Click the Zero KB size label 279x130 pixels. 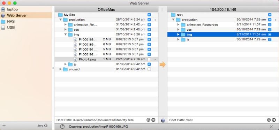pyautogui.click(x=42, y=125)
